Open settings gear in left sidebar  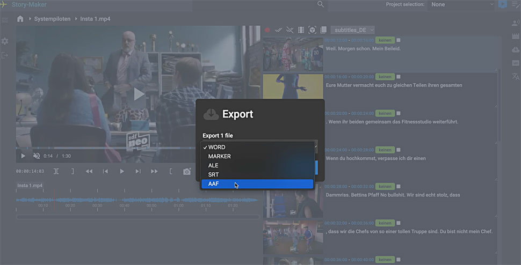[x=5, y=41]
